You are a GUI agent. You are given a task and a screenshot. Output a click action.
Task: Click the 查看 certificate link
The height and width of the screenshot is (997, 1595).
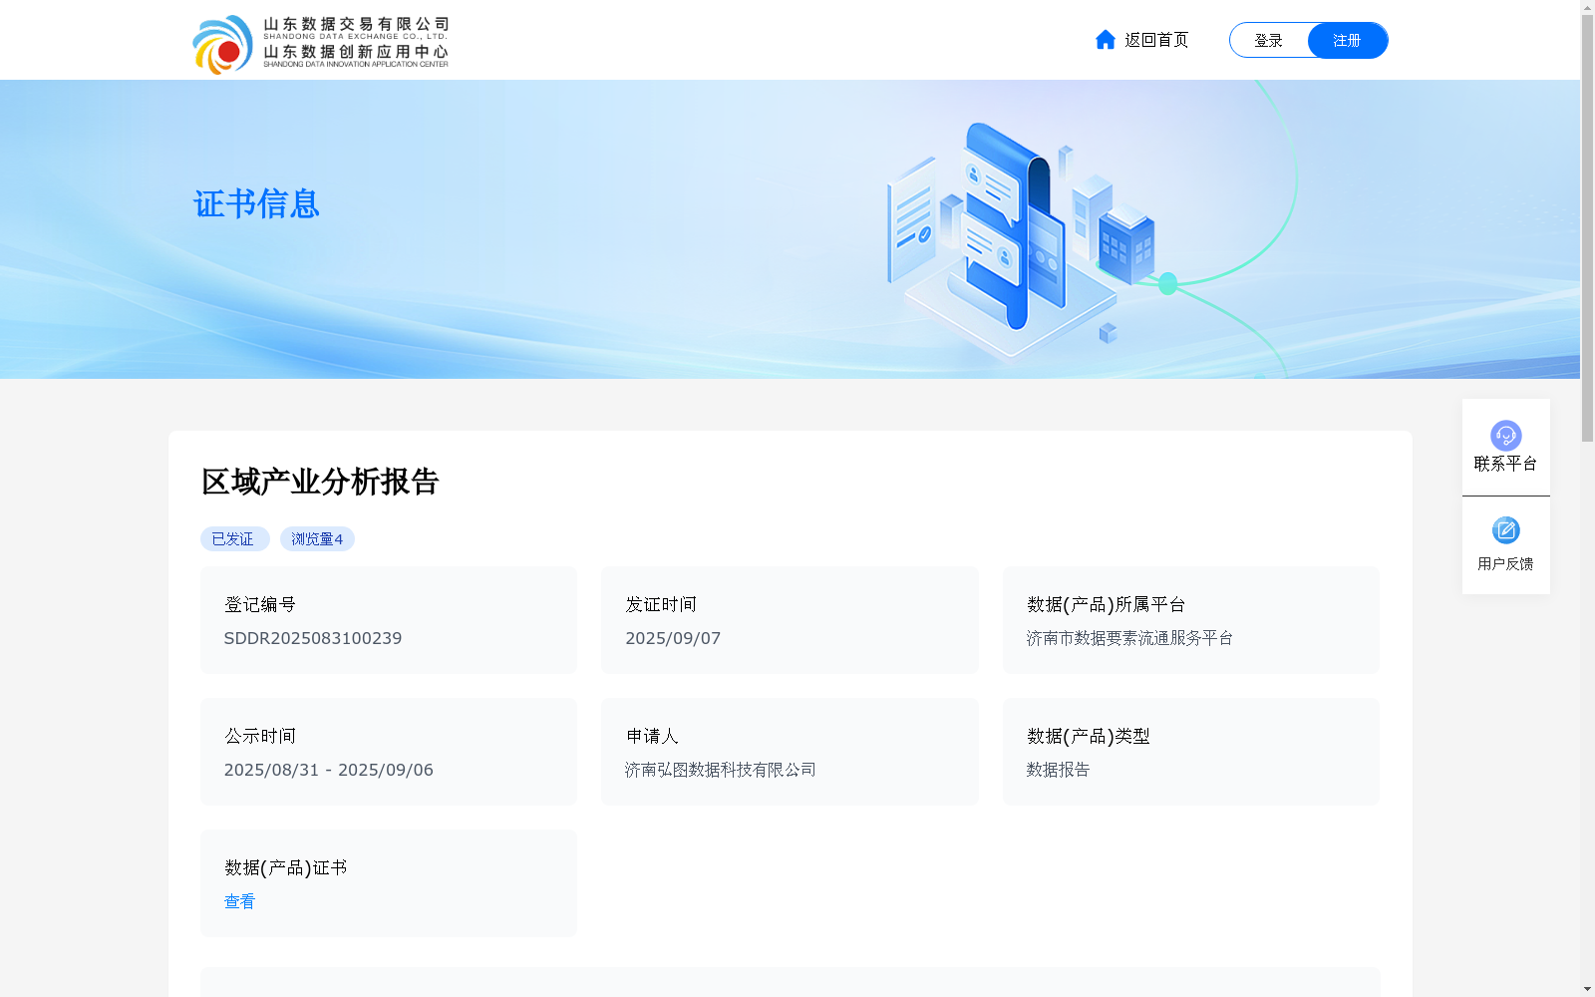[239, 901]
